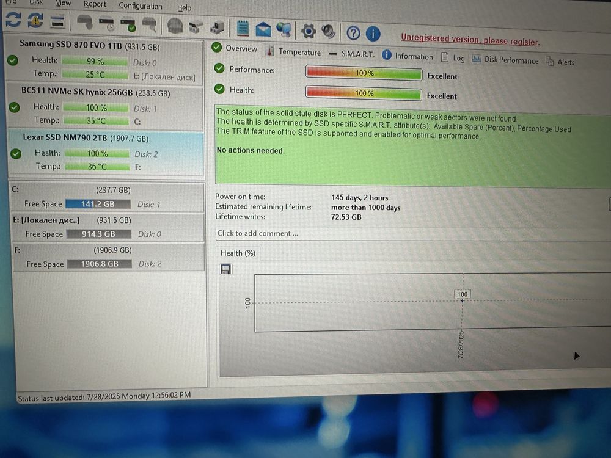
Task: Click the disk with green checkmark icon
Action: (128, 25)
